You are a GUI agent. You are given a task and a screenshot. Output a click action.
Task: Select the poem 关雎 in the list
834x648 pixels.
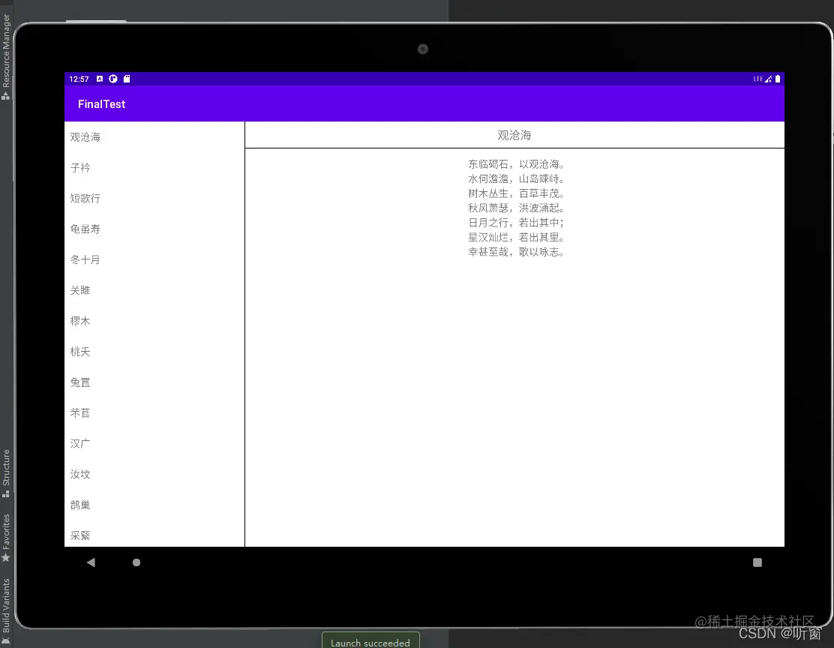point(154,290)
